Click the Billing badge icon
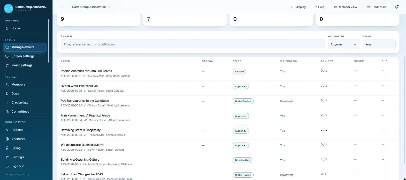406x180 pixels. pos(7,148)
